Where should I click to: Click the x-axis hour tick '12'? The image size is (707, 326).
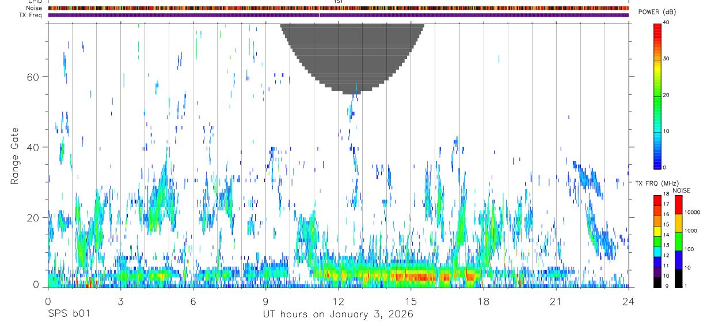[339, 301]
